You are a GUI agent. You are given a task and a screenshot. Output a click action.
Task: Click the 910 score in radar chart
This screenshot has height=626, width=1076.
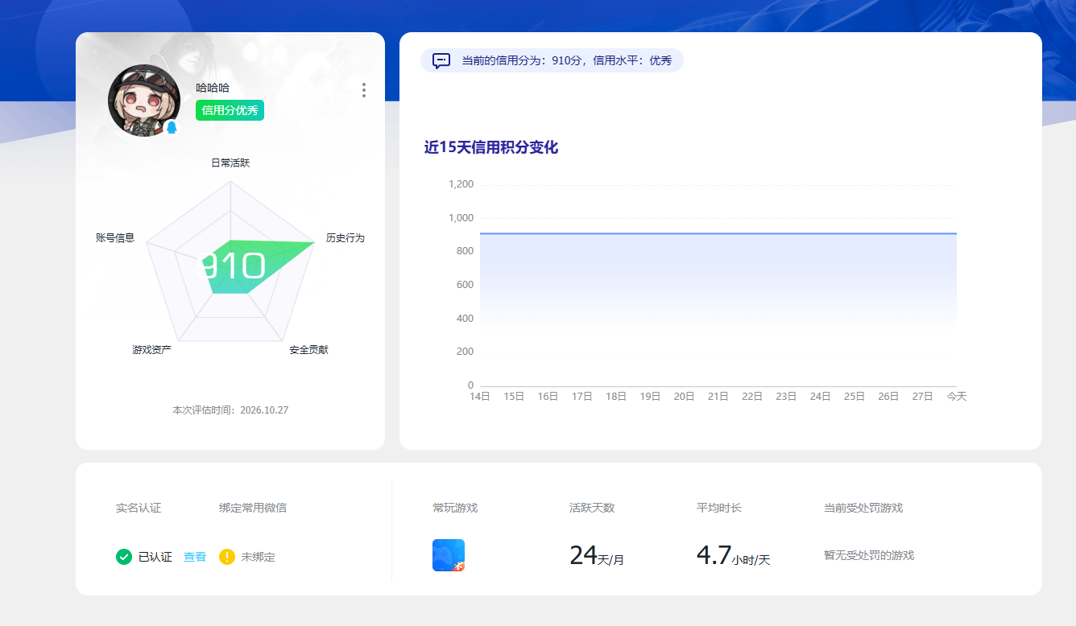click(x=231, y=266)
